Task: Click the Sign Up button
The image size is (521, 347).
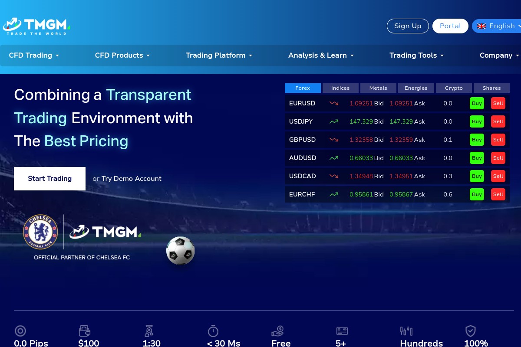Action: click(x=408, y=26)
